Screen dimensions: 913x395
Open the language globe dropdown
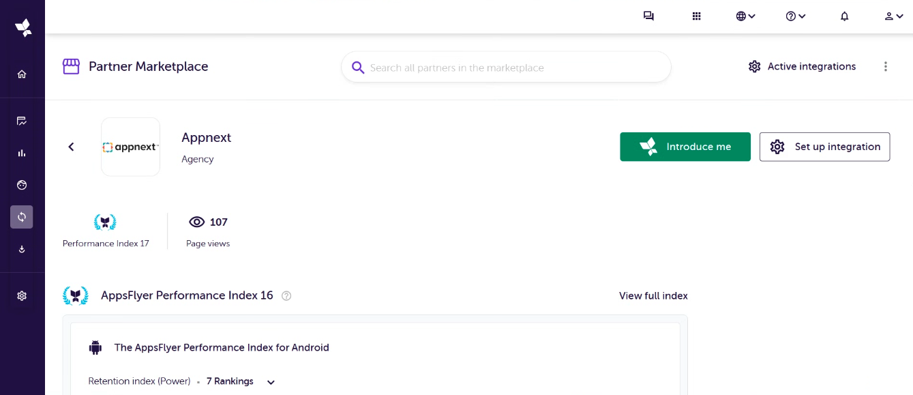(x=745, y=16)
